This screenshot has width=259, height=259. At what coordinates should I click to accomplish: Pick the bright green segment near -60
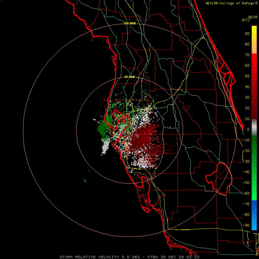click(x=254, y=193)
